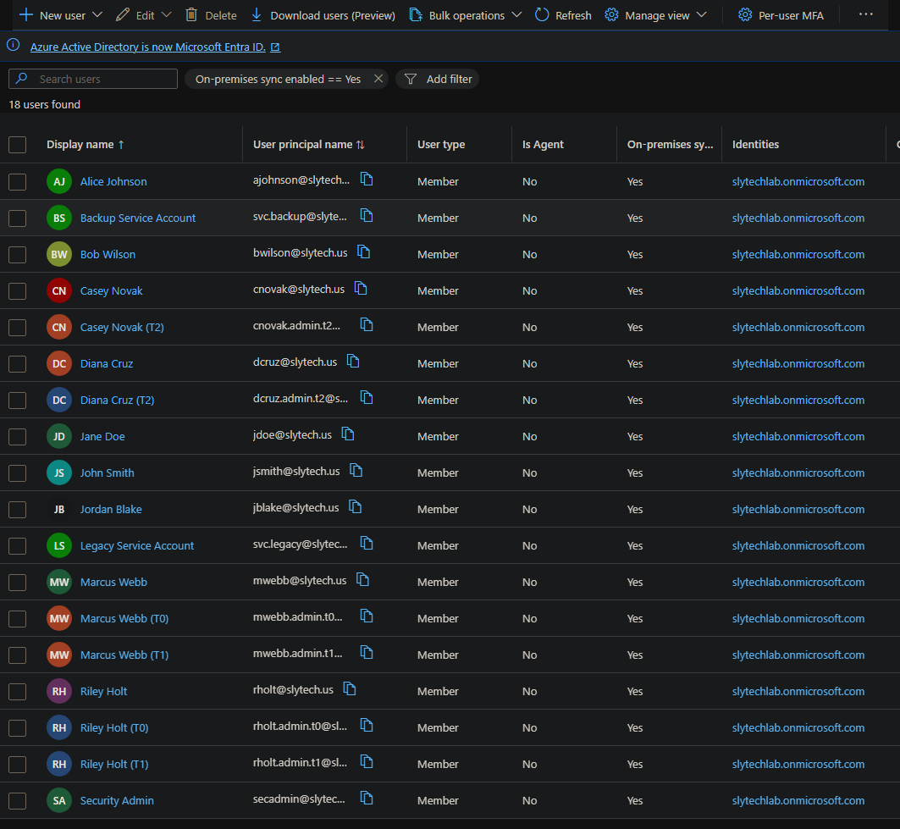Copy svc.backup user principal name
The width and height of the screenshot is (900, 829).
[x=367, y=215]
